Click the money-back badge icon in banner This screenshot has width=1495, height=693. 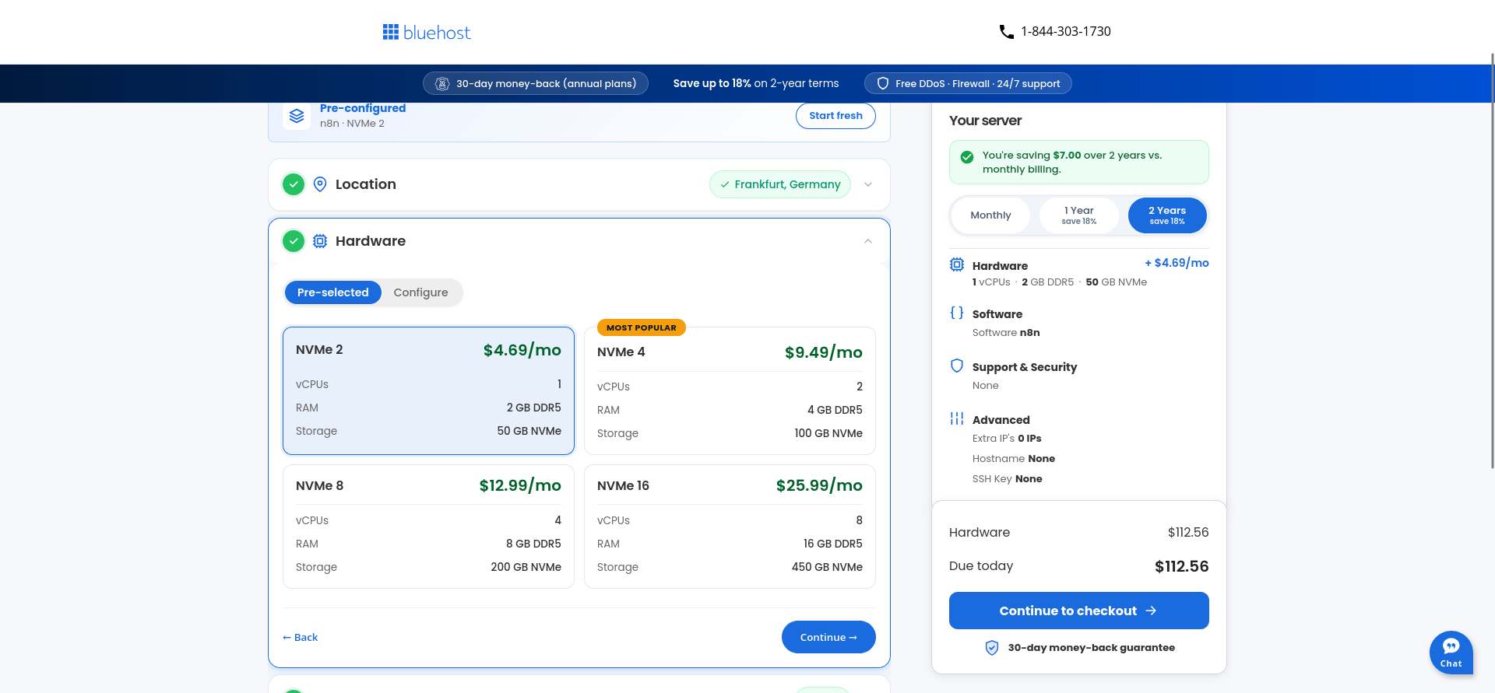(442, 83)
